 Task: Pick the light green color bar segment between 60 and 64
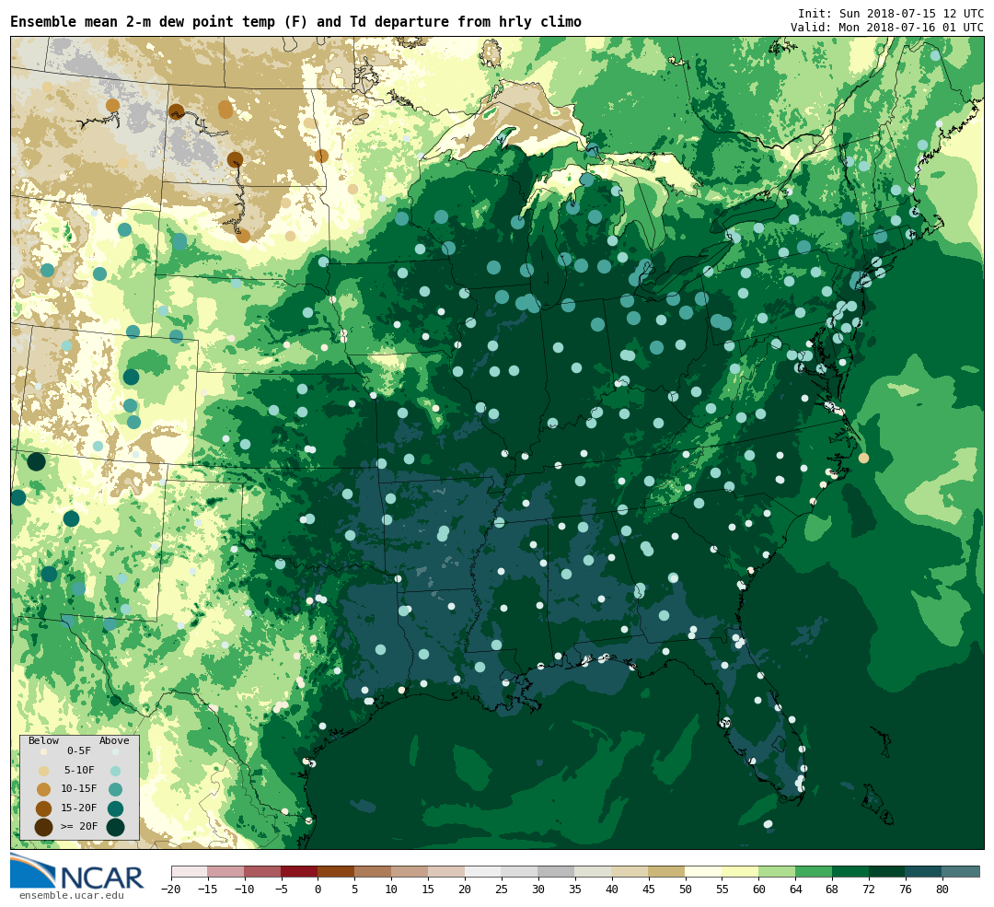[778, 871]
